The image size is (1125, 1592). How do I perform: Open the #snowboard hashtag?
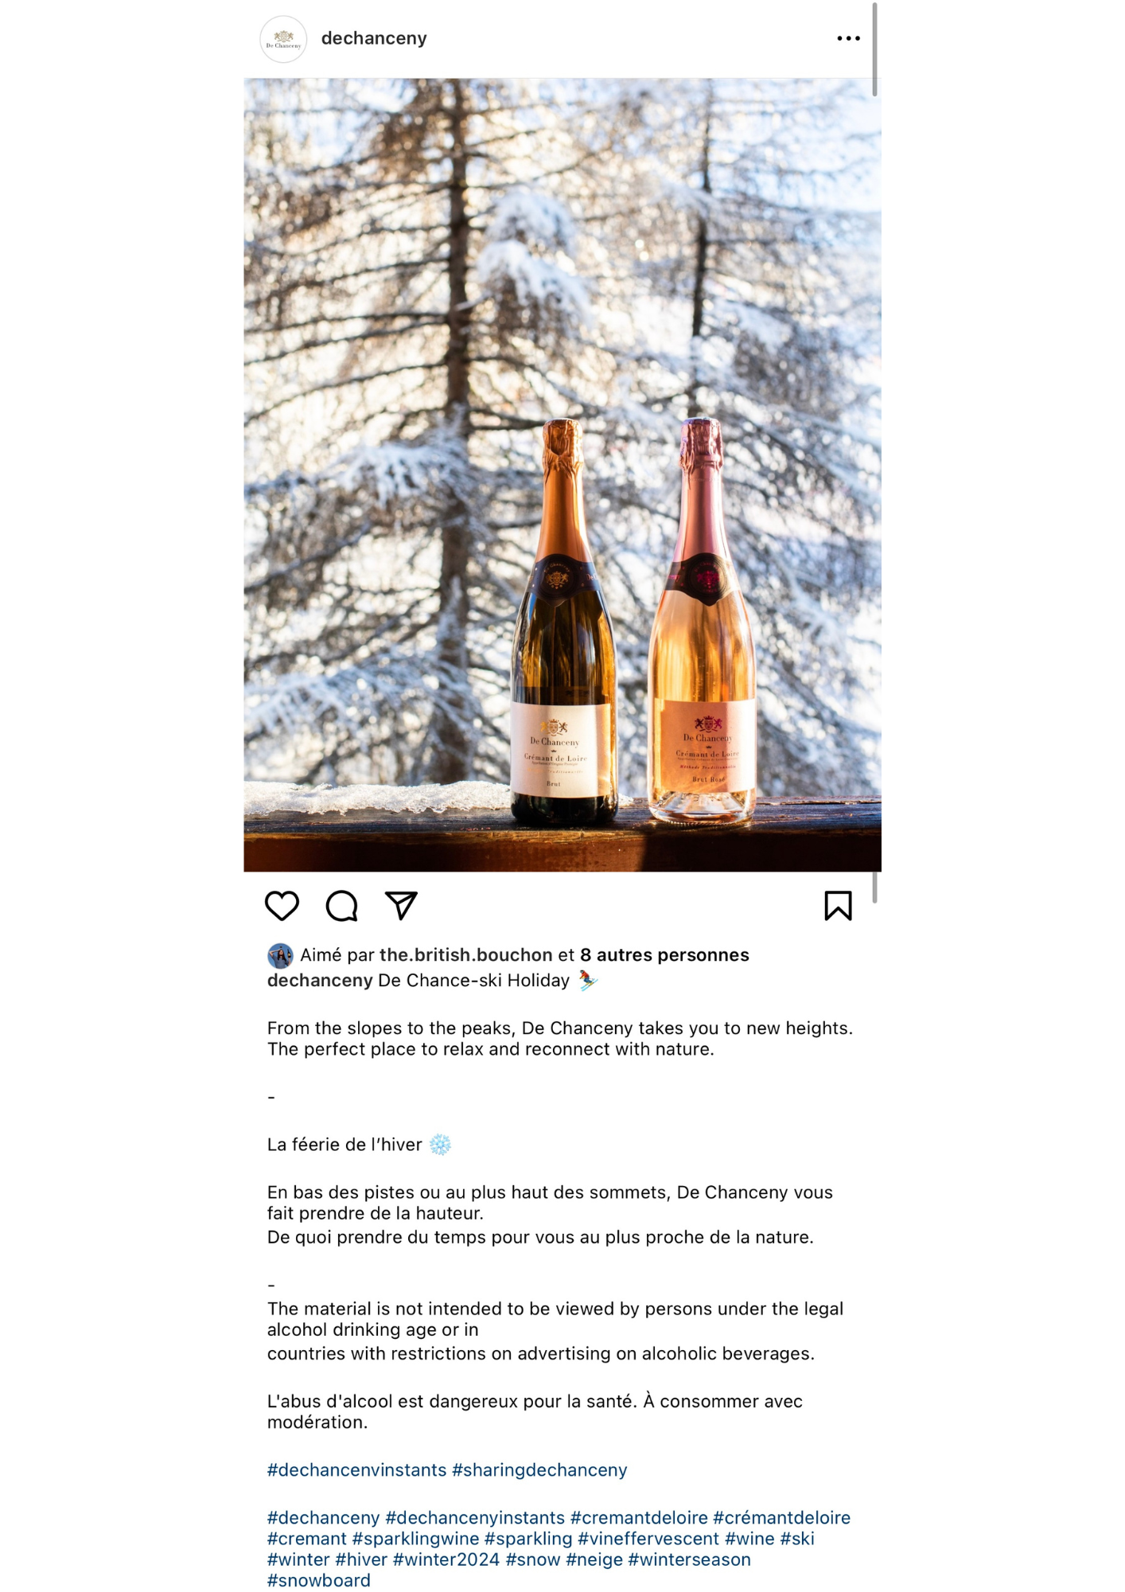(x=319, y=1580)
